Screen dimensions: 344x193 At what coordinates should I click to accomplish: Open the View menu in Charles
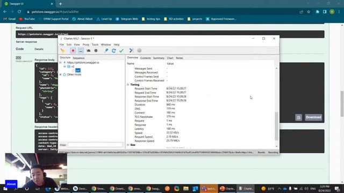click(77, 44)
